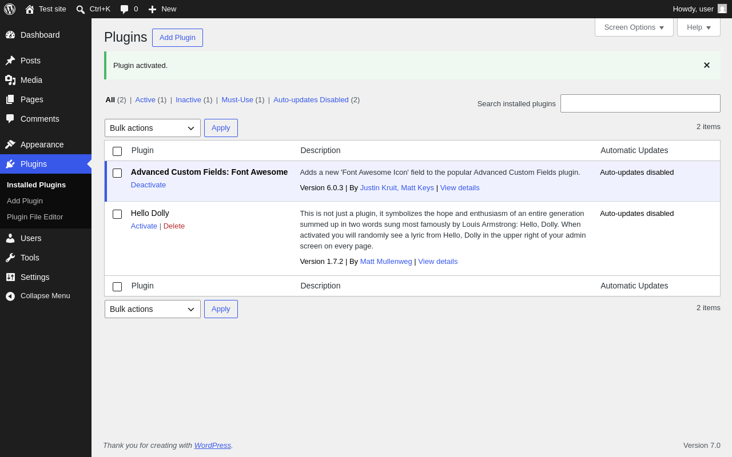Click the Plugins plug icon in sidebar

tap(10, 164)
